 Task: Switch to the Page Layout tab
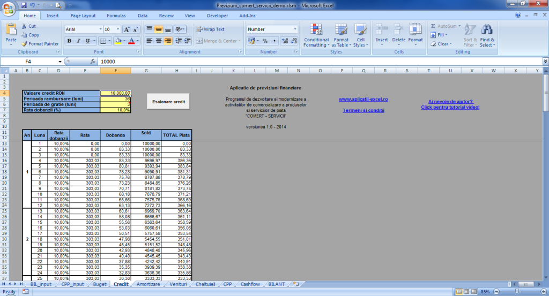point(83,16)
